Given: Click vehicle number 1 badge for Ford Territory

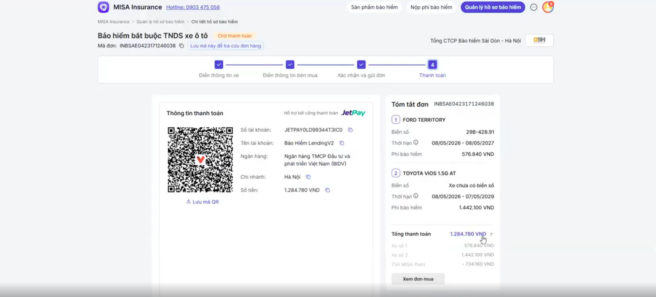Looking at the screenshot, I should 396,120.
